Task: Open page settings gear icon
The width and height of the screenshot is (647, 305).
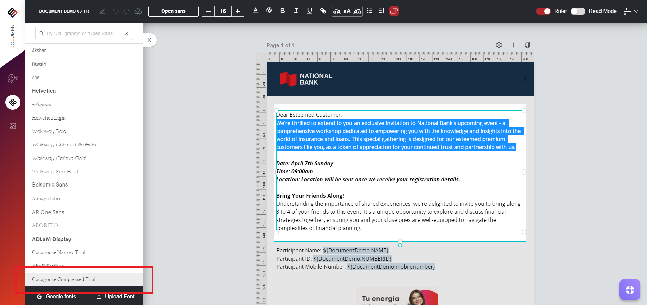Action: (x=499, y=45)
